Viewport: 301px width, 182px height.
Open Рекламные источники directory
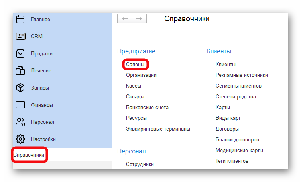point(242,75)
